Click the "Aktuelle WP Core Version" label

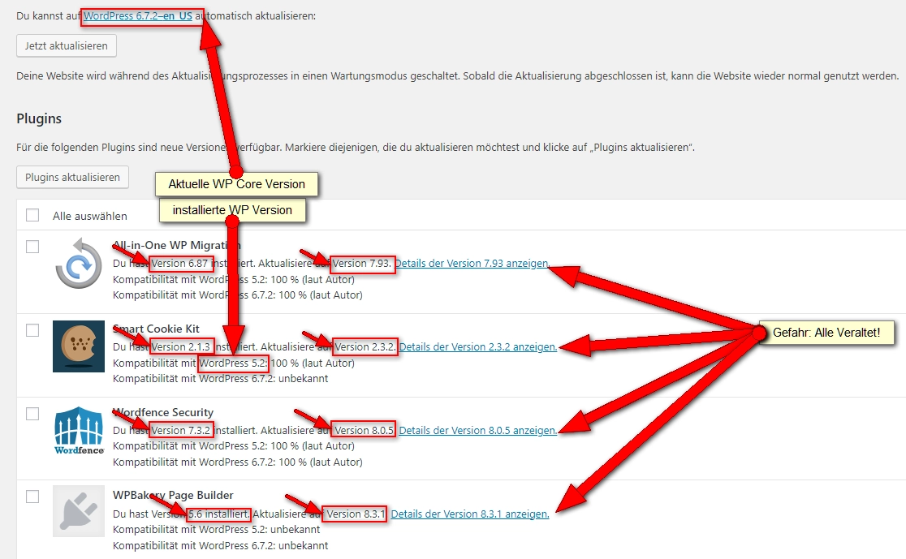235,184
